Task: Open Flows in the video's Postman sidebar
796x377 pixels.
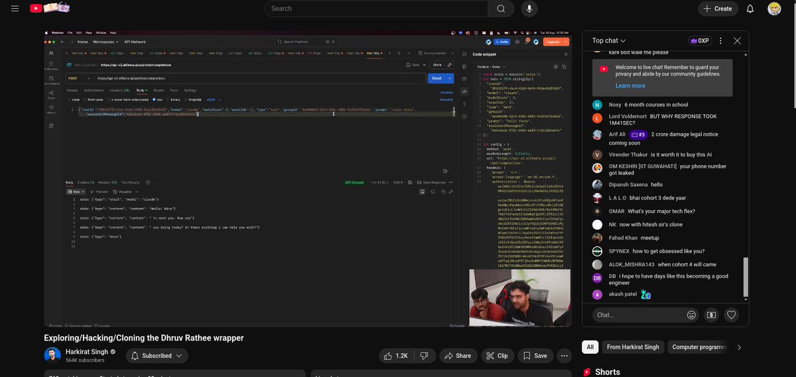Action: [51, 95]
